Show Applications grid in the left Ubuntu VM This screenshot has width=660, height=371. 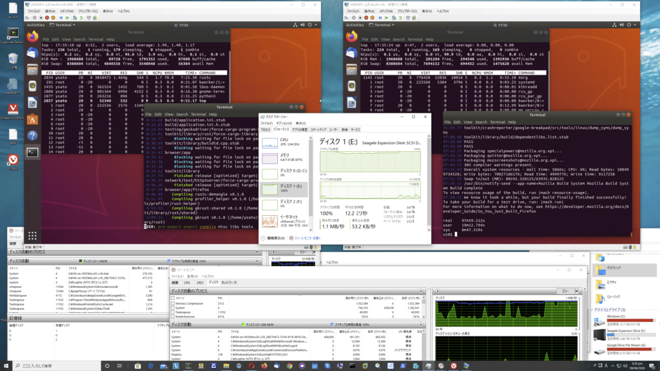[33, 235]
